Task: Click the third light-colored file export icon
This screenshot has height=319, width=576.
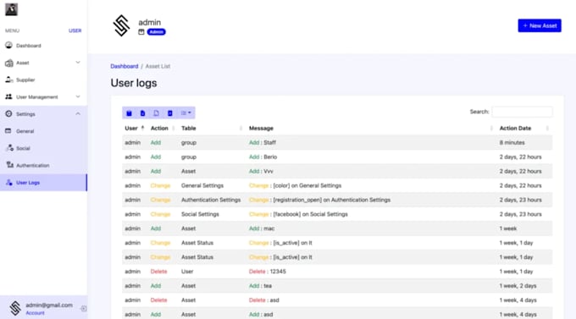Action: tap(156, 113)
